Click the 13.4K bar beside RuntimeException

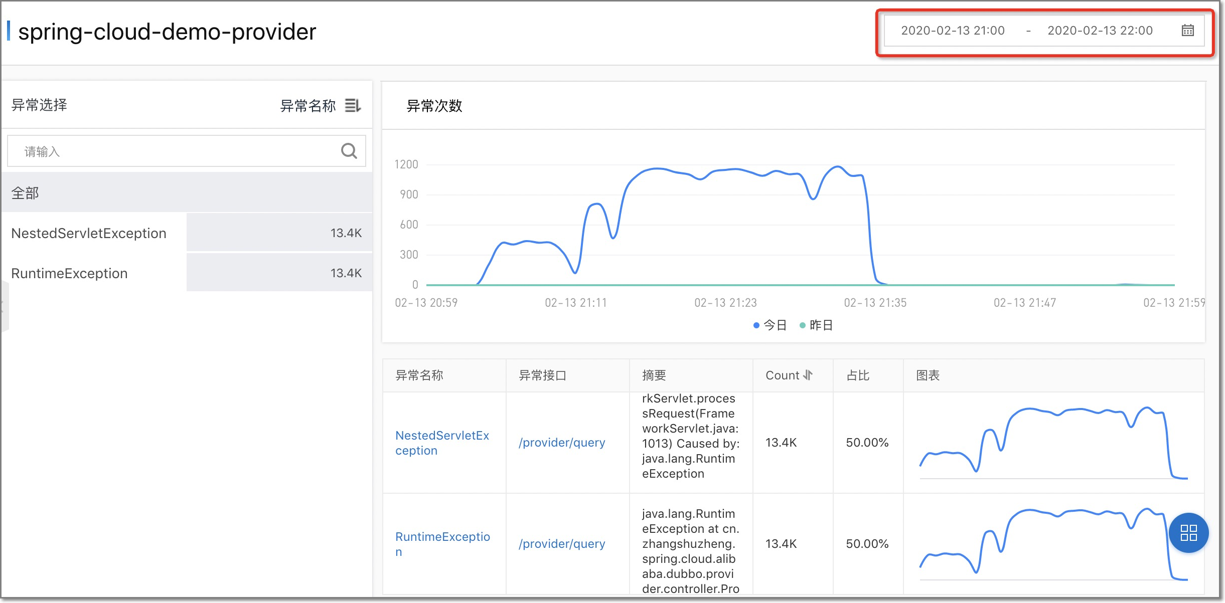(279, 273)
